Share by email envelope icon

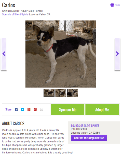tap(42, 109)
